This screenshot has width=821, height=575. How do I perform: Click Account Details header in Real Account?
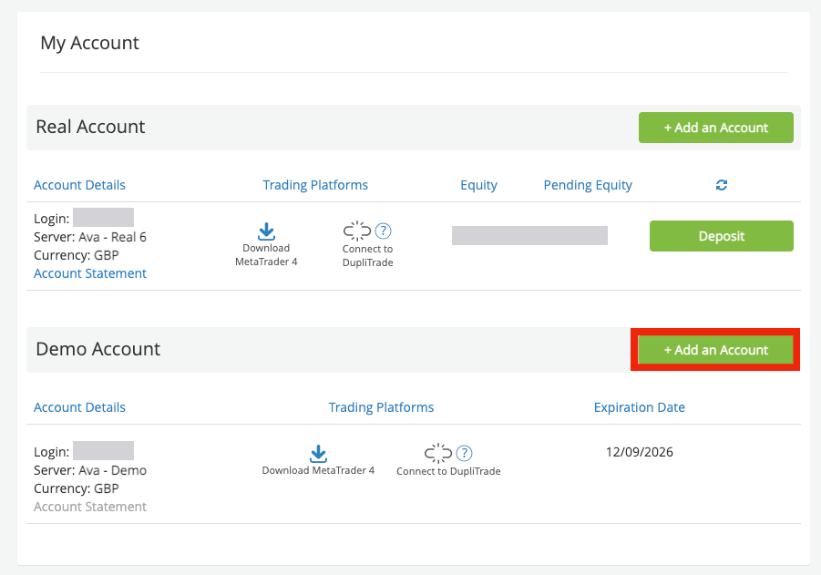pyautogui.click(x=79, y=185)
